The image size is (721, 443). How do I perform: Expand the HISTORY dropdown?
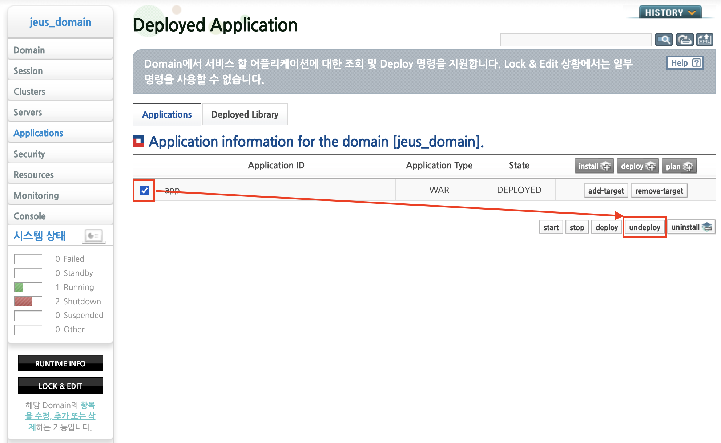coord(670,12)
